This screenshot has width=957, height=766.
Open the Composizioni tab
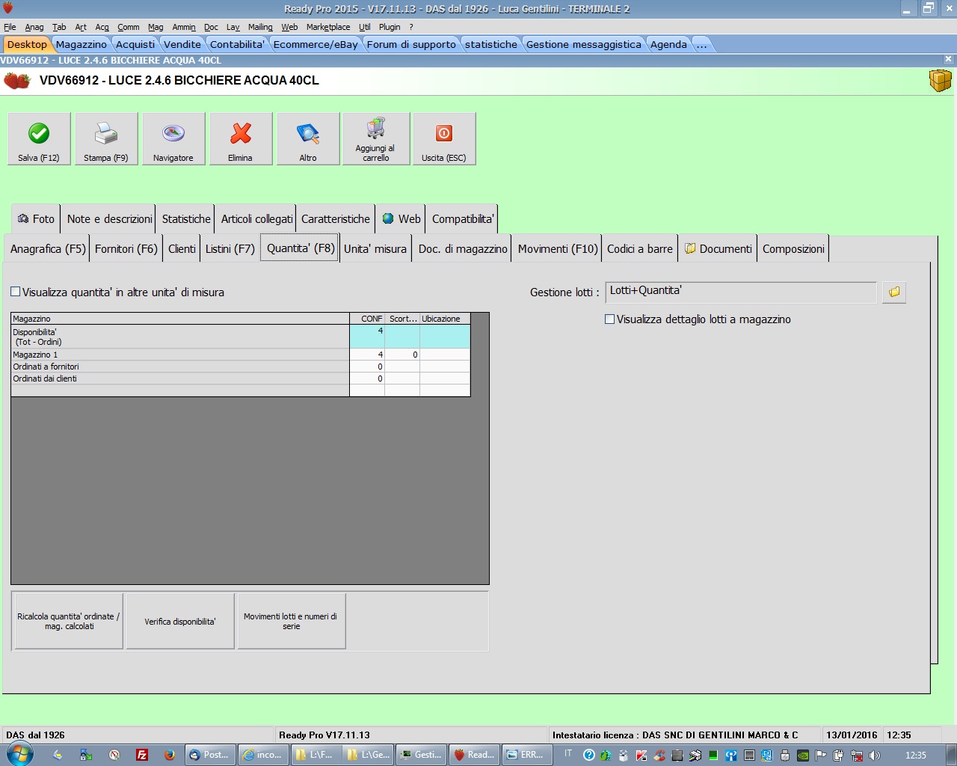pos(793,249)
